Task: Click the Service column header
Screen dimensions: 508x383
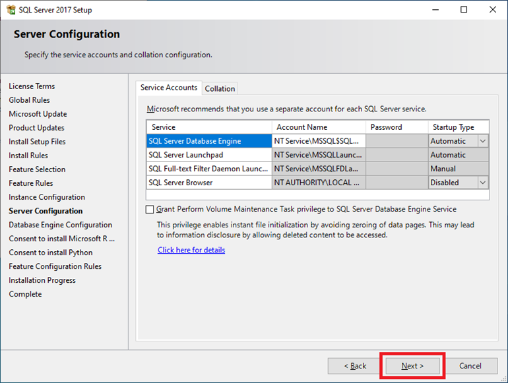Action: 209,127
